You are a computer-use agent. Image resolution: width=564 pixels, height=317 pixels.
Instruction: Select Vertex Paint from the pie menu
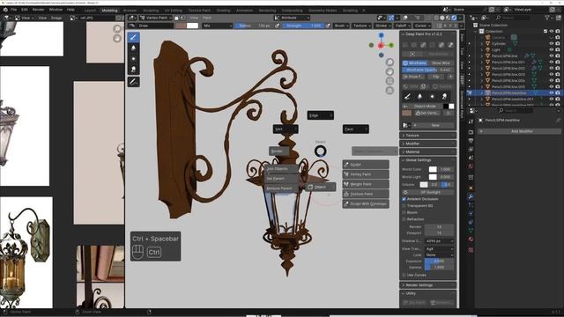point(366,174)
